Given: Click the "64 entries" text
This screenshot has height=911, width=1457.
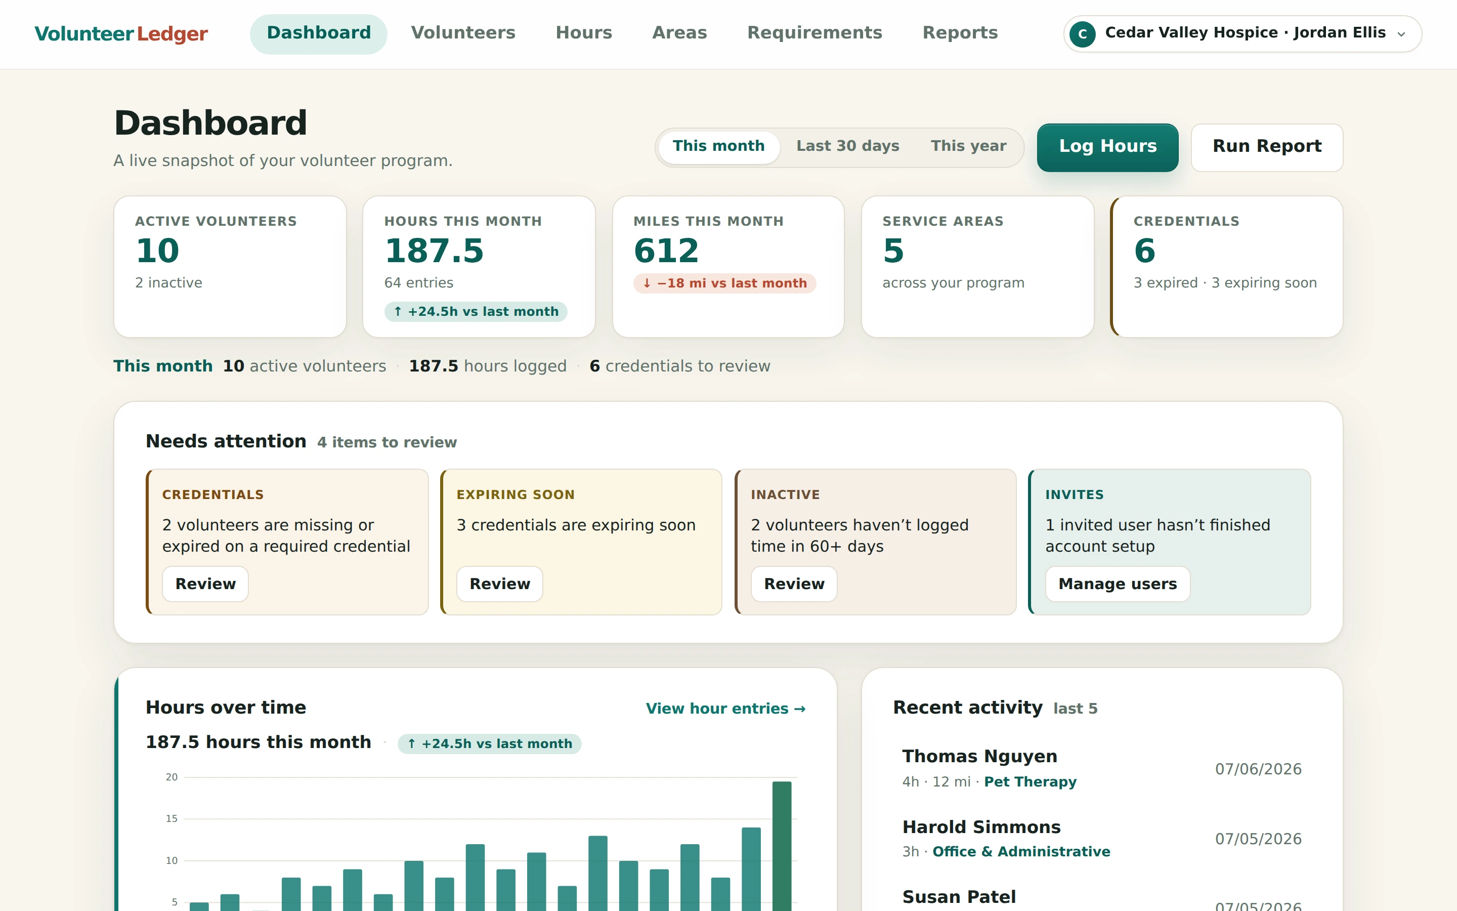Looking at the screenshot, I should tap(418, 283).
